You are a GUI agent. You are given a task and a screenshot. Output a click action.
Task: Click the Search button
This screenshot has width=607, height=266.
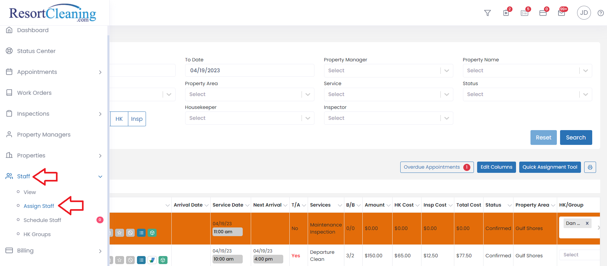coord(575,137)
